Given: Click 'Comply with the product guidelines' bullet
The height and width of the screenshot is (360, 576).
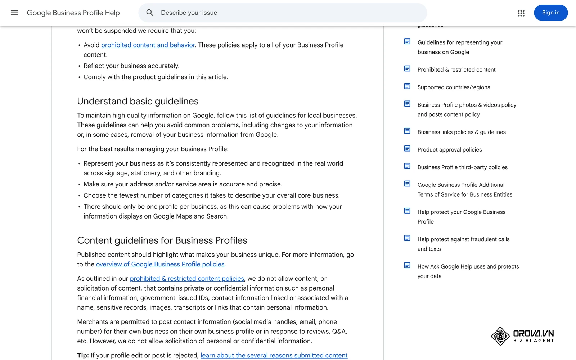Looking at the screenshot, I should [x=156, y=77].
